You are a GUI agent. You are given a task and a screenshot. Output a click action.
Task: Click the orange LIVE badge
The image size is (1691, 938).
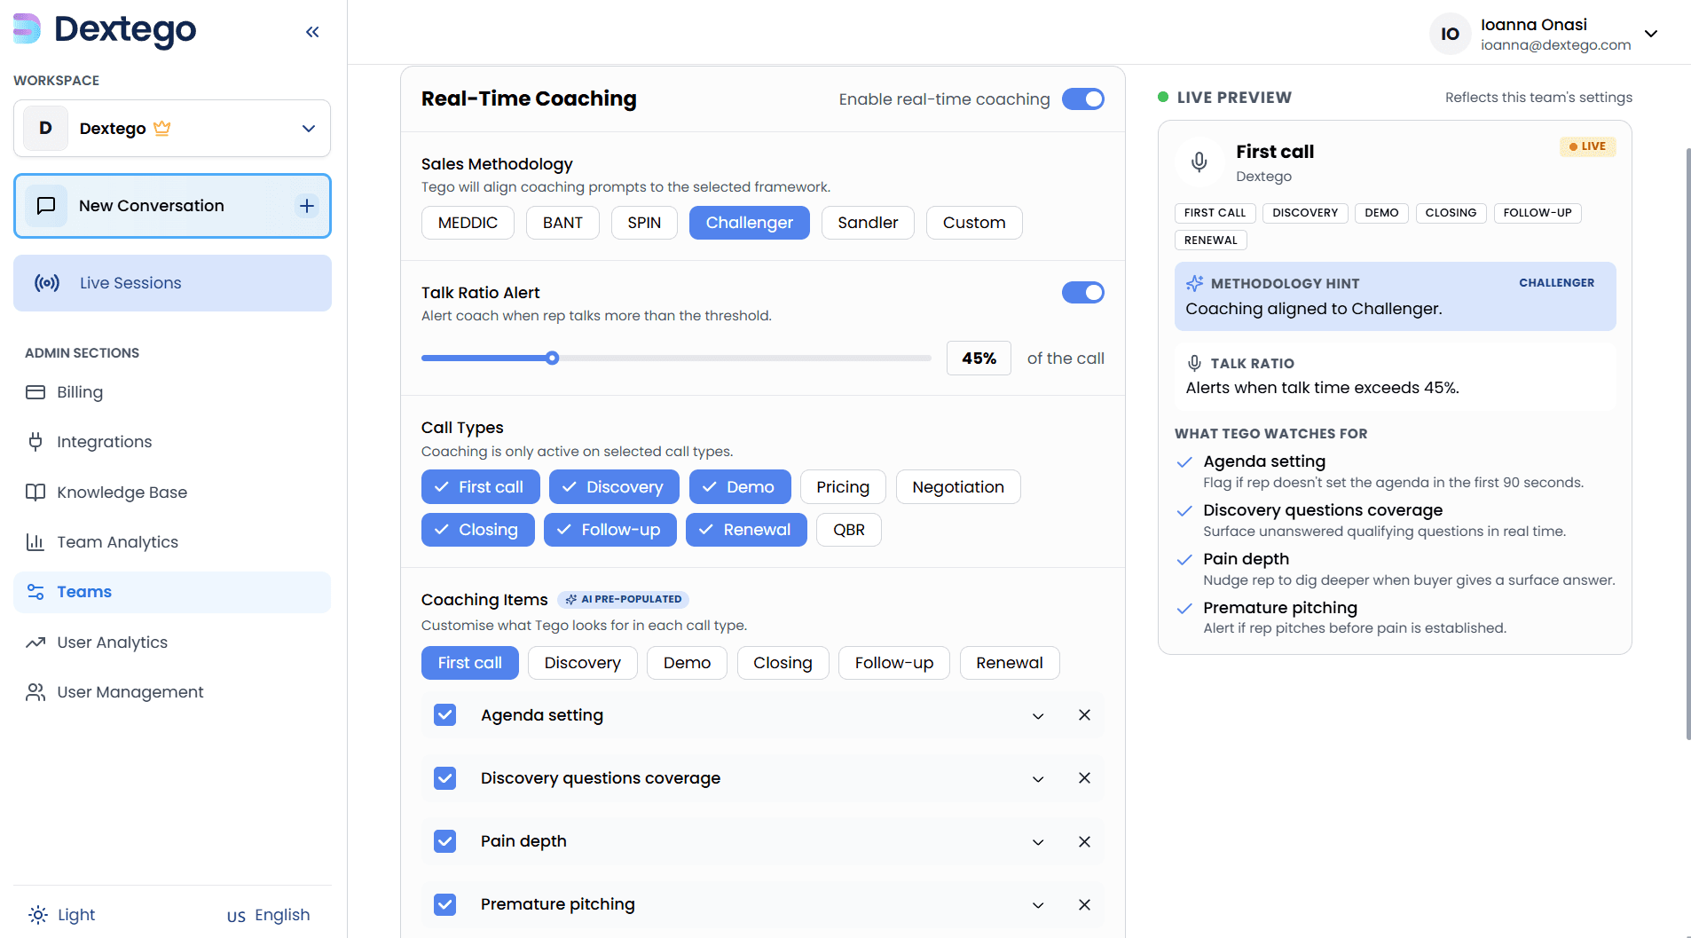point(1588,146)
